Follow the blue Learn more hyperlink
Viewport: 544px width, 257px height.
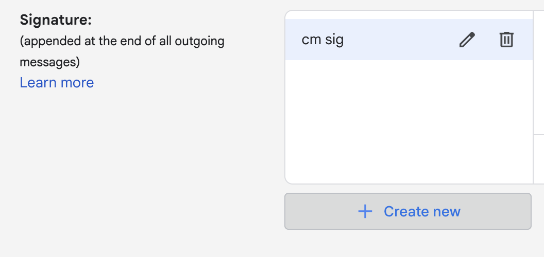tap(57, 83)
